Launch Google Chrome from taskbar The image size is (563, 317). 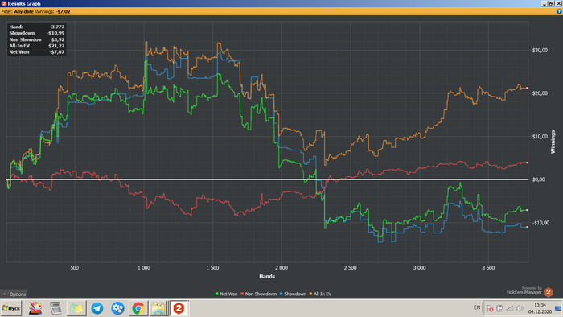[x=138, y=308]
